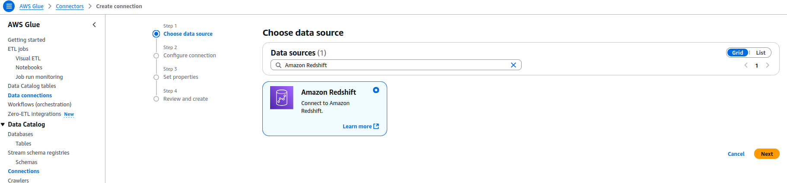Collapse the Data Catalog section

tap(3, 124)
